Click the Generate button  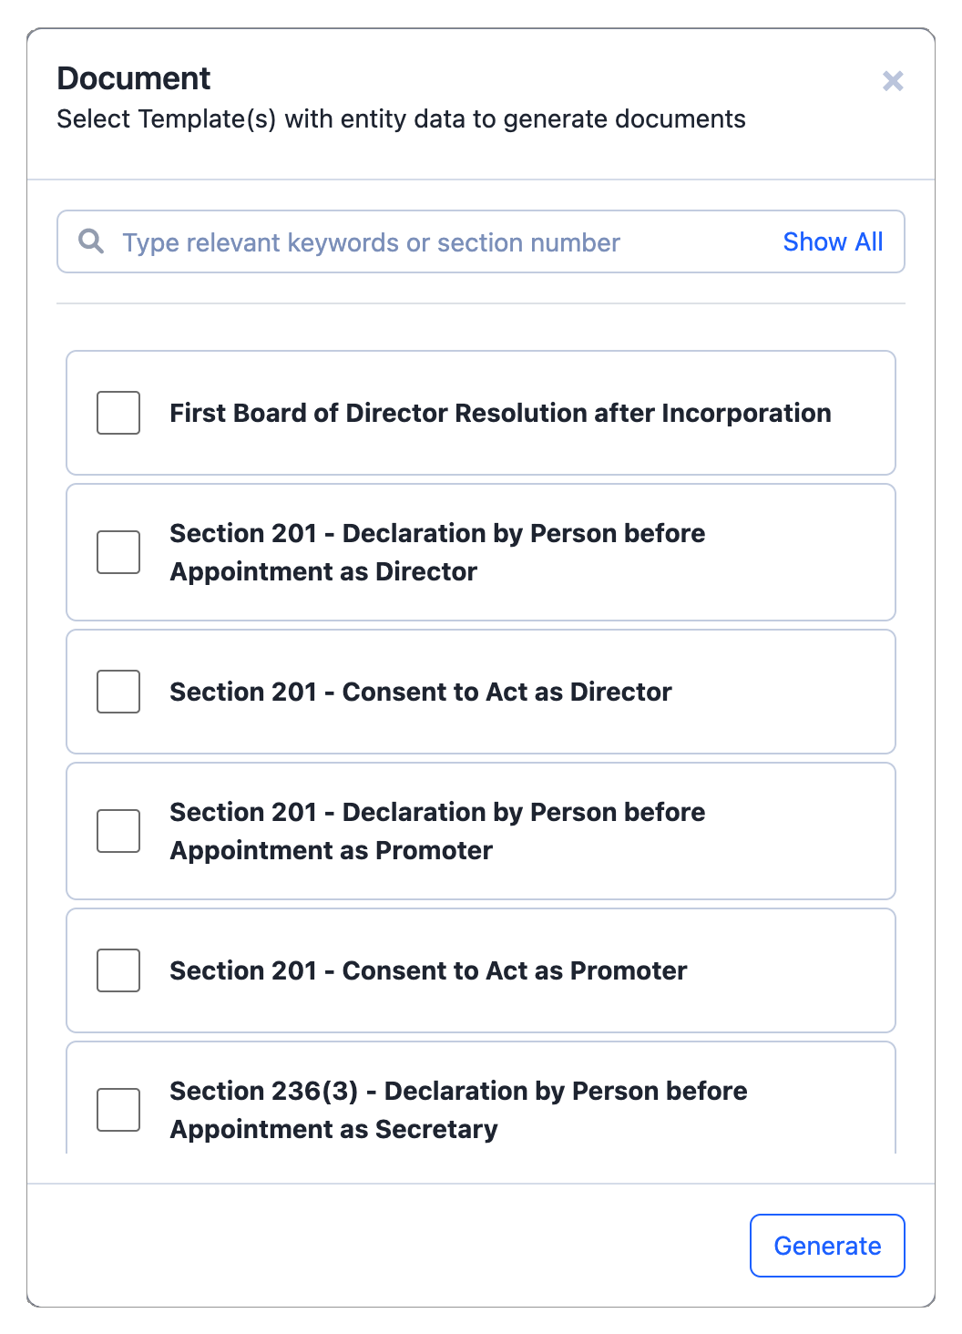(x=827, y=1246)
